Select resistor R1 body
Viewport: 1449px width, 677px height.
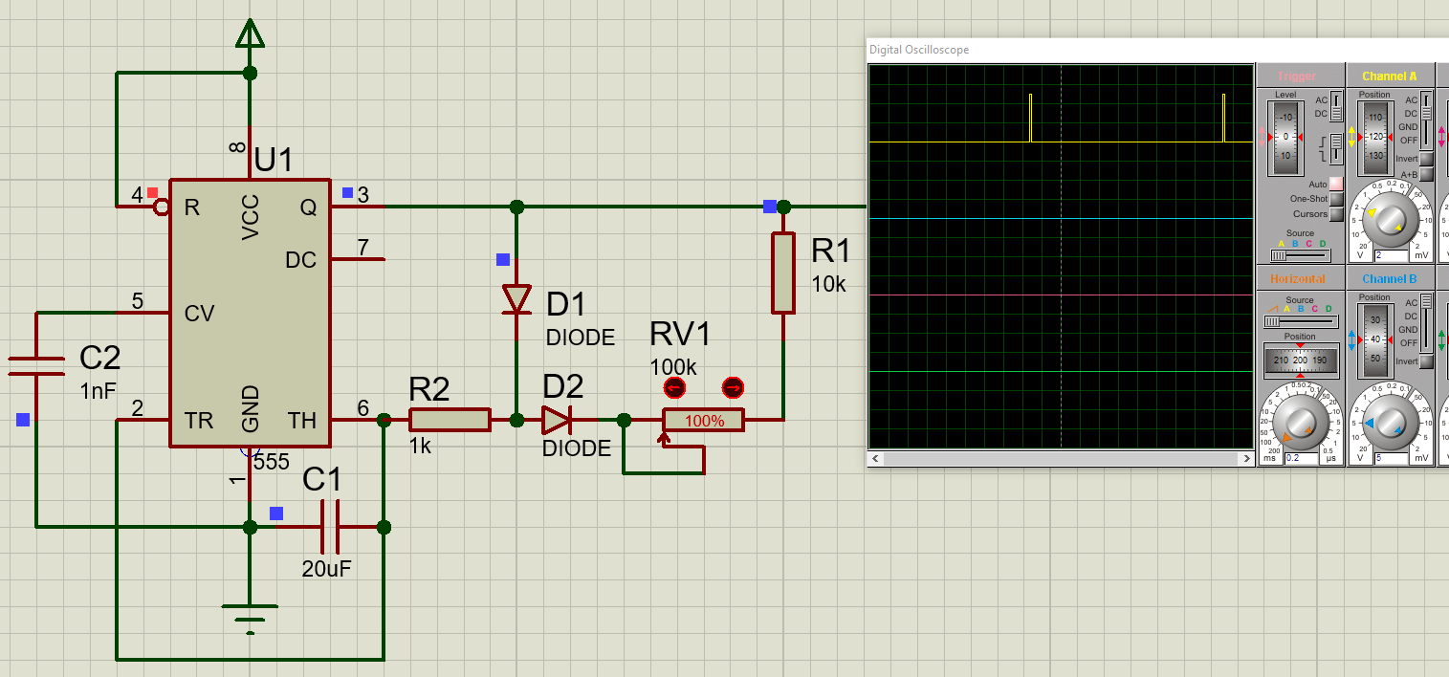click(783, 273)
